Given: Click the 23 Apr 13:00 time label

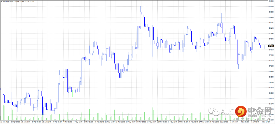Looking at the screenshot, I should pyautogui.click(x=15, y=122).
